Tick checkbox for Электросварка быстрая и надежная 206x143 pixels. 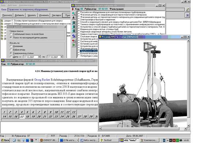click(79, 20)
